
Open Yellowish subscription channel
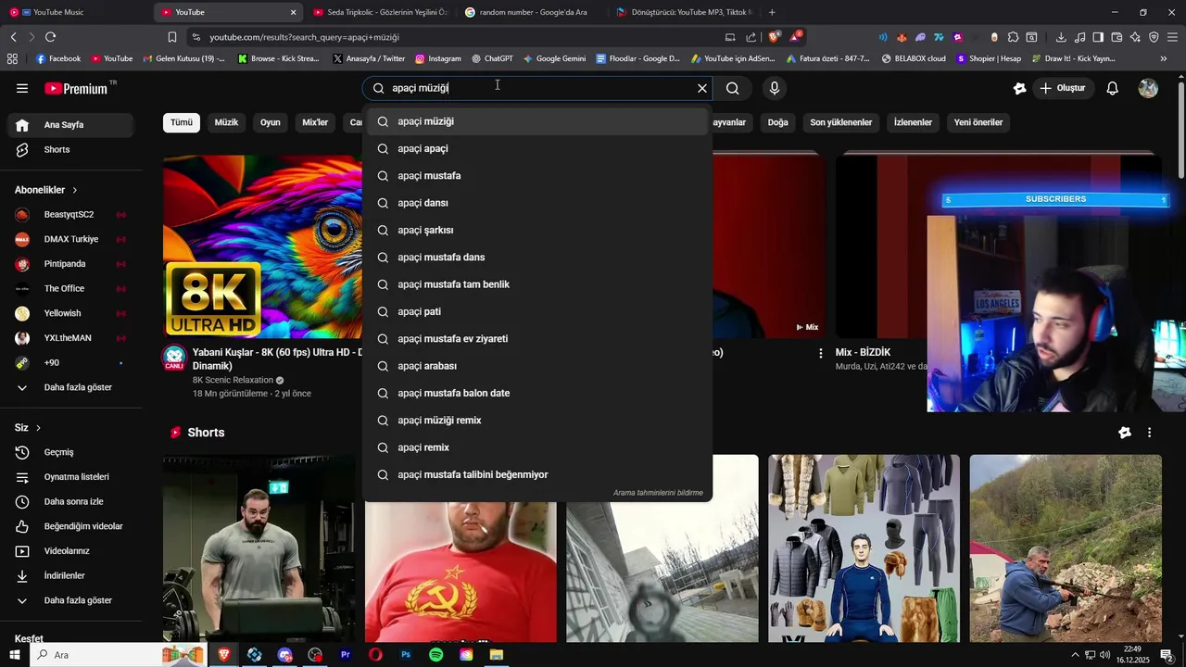coord(70,313)
